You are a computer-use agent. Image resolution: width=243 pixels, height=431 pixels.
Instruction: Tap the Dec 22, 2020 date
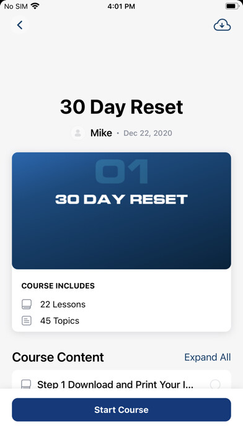(x=148, y=133)
